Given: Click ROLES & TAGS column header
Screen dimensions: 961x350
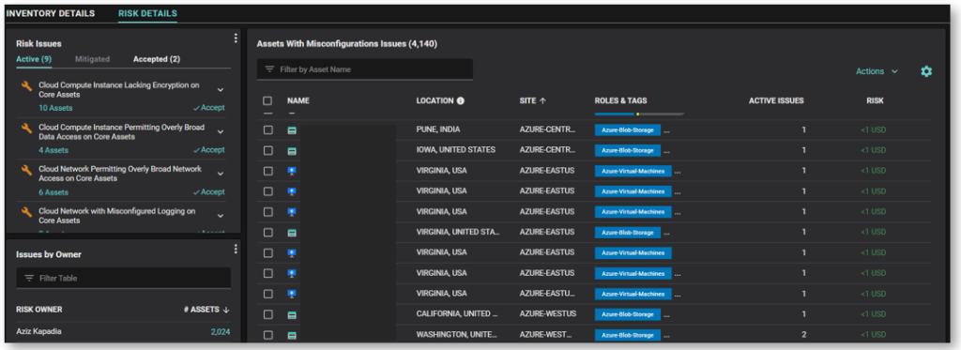Looking at the screenshot, I should (621, 100).
